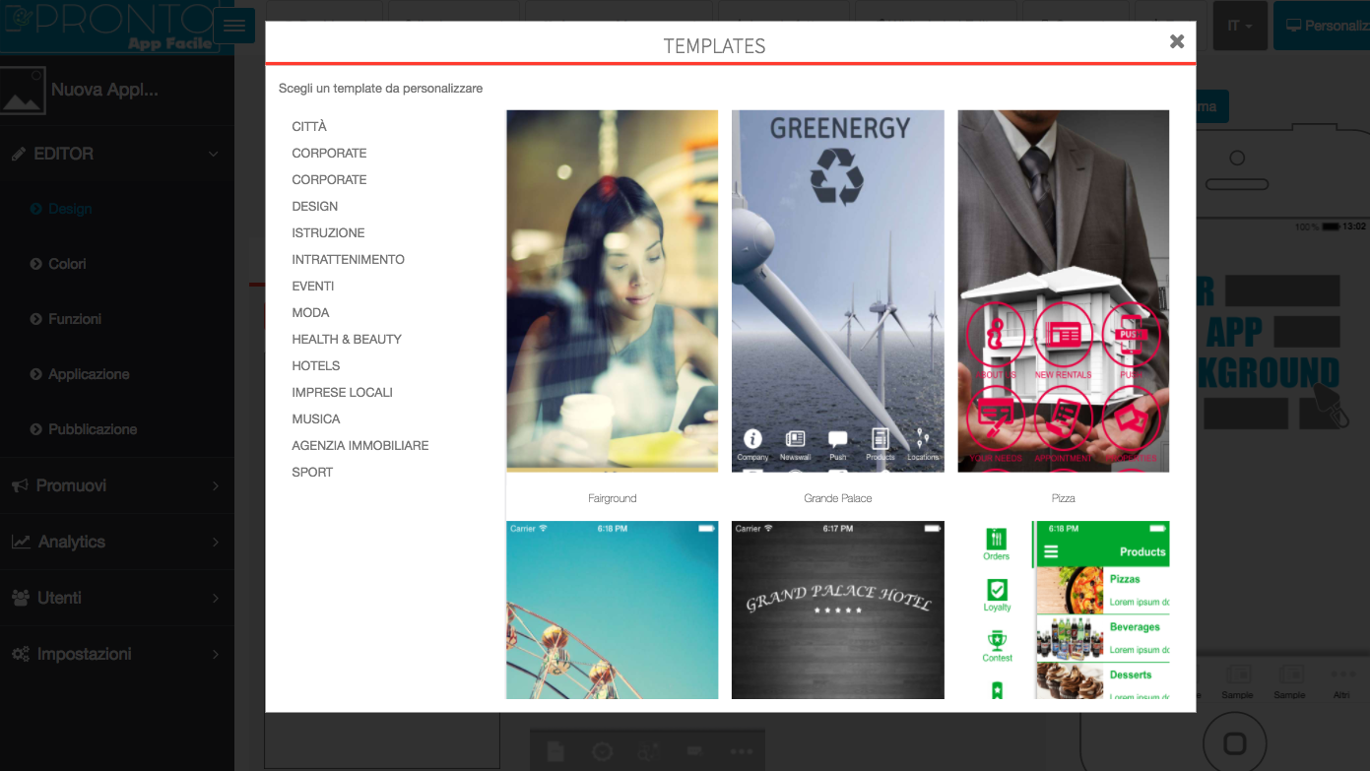Choose the Greenergy wind turbine template
Screen dimensions: 1370x771
pos(837,291)
